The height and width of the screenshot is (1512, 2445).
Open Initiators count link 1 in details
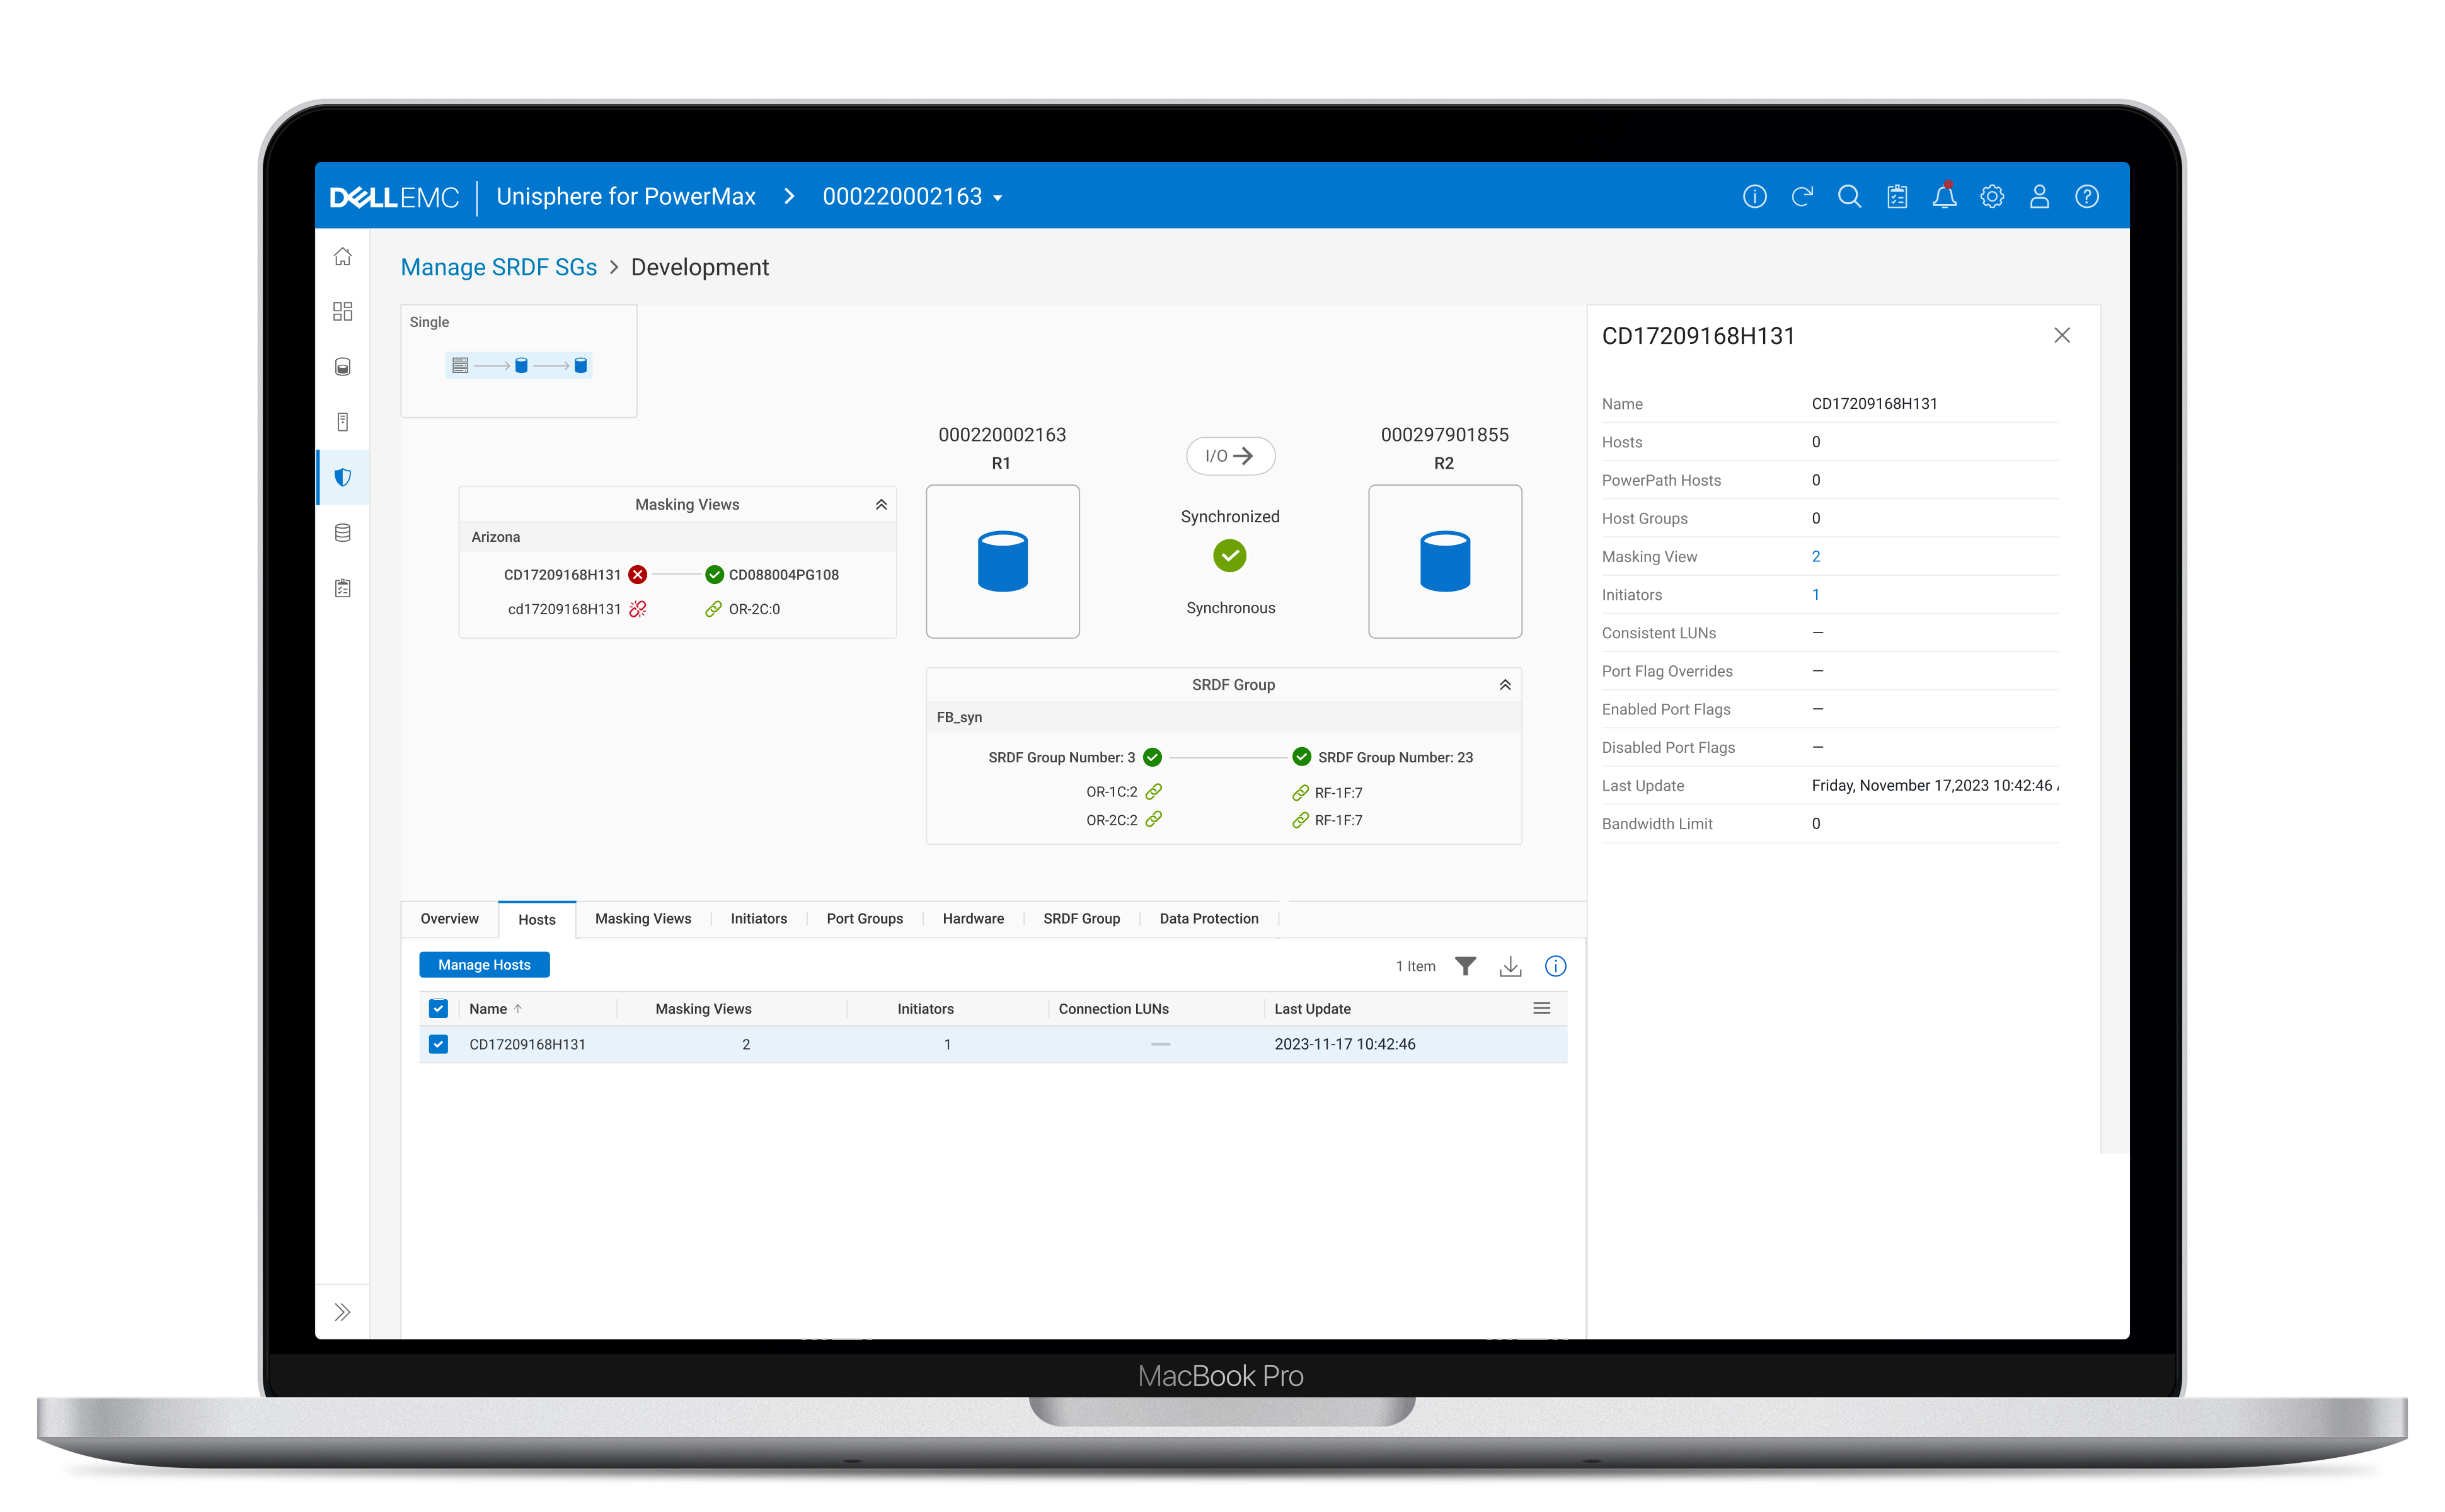click(1816, 595)
